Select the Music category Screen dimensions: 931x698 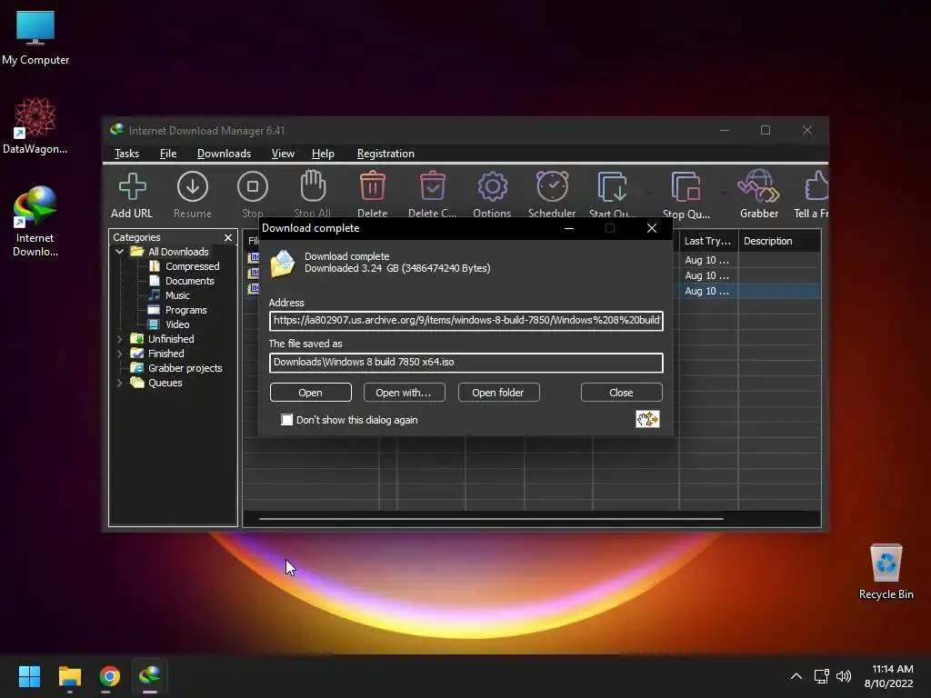170,295
